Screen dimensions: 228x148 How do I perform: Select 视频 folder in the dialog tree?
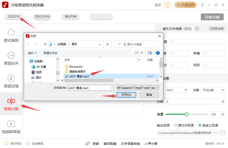36,72
